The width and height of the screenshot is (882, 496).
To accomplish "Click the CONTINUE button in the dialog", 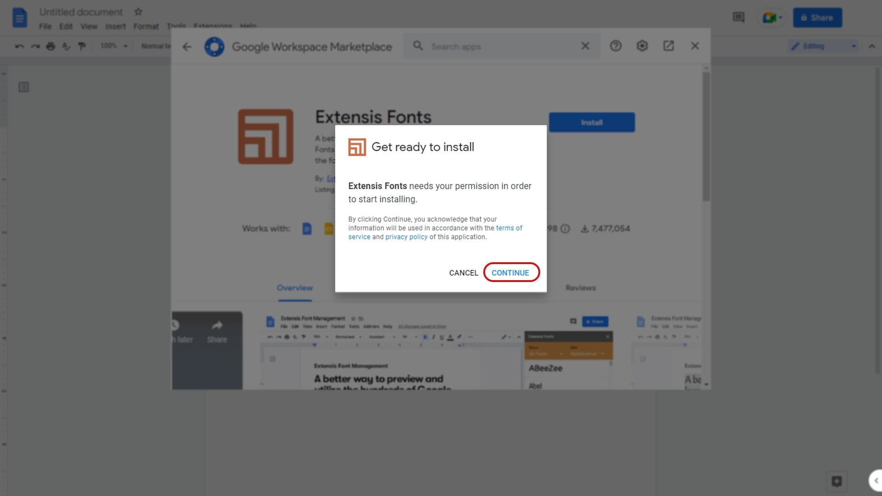I will [510, 273].
